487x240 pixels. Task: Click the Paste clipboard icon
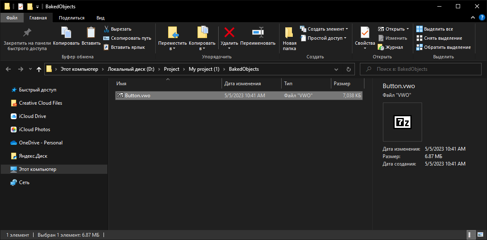coord(91,33)
